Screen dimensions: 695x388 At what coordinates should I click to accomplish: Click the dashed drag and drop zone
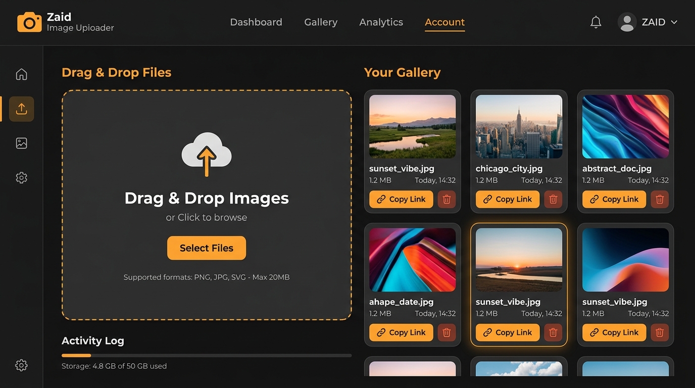pyautogui.click(x=207, y=205)
